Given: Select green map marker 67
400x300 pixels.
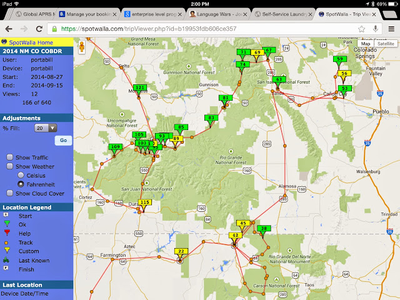Looking at the screenshot, I should pyautogui.click(x=269, y=50).
